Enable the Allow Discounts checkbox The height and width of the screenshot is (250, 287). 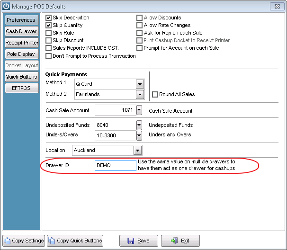pos(139,18)
